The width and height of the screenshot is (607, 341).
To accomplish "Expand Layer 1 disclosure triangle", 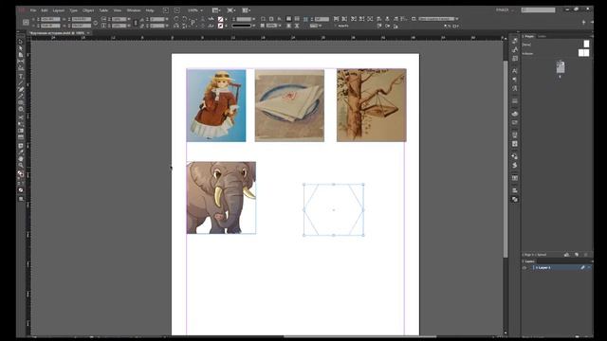I will [537, 267].
